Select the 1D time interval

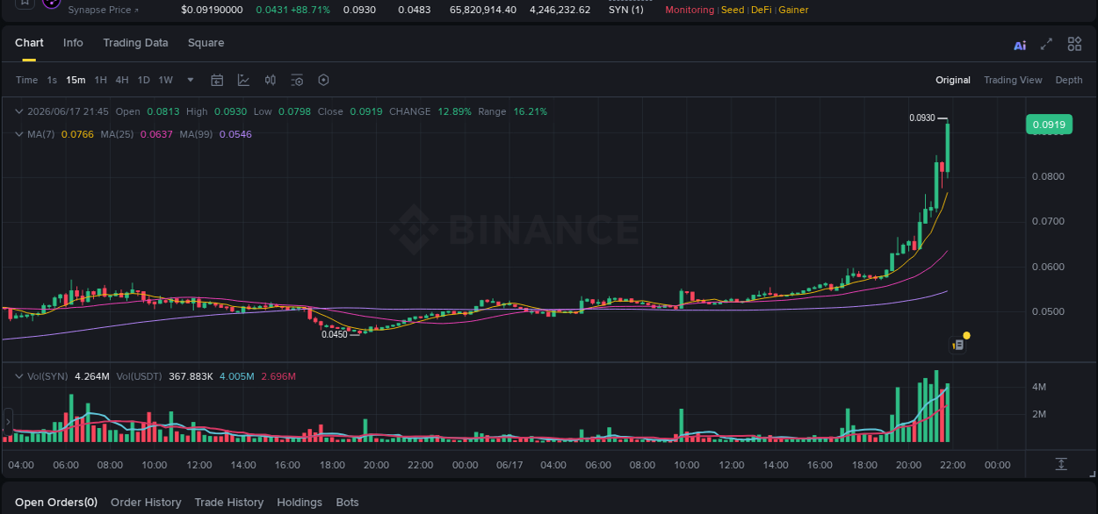pos(143,80)
